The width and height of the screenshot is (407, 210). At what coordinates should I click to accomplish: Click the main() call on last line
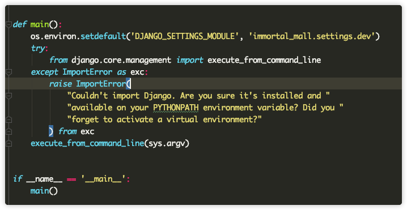pos(44,191)
